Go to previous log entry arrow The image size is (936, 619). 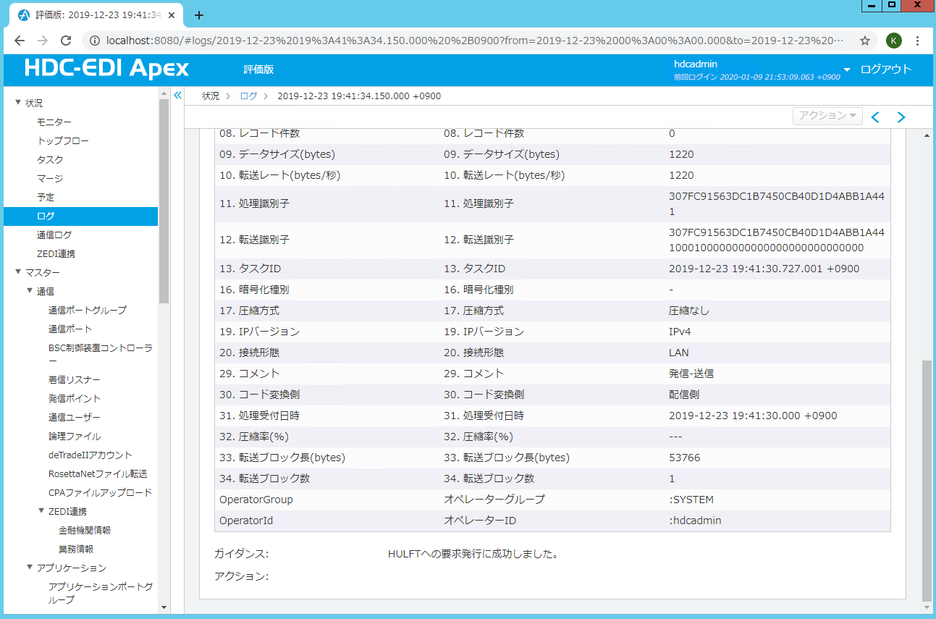coord(875,117)
